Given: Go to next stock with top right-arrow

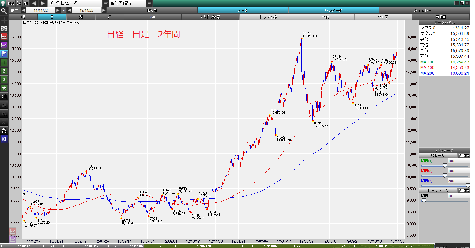Looking at the screenshot, I should (43, 3).
